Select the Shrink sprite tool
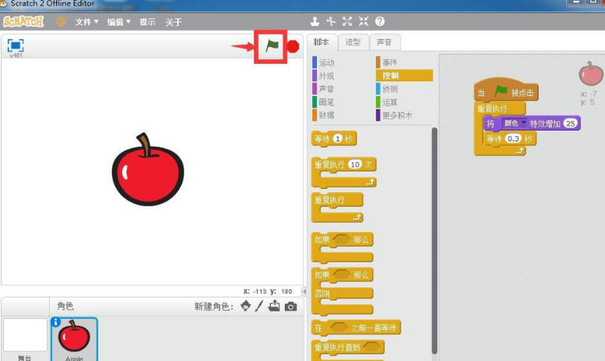 [364, 22]
